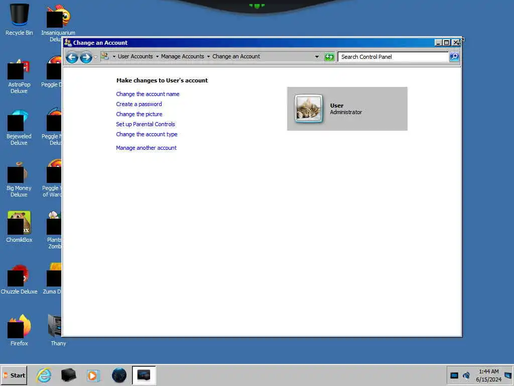
Task: Select the Firefox desktop icon
Action: pyautogui.click(x=19, y=330)
